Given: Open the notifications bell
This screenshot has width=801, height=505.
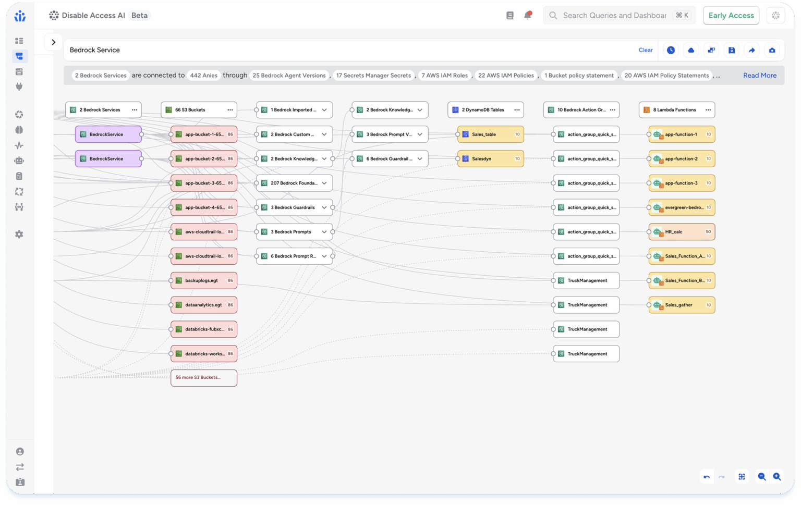Looking at the screenshot, I should [x=528, y=16].
